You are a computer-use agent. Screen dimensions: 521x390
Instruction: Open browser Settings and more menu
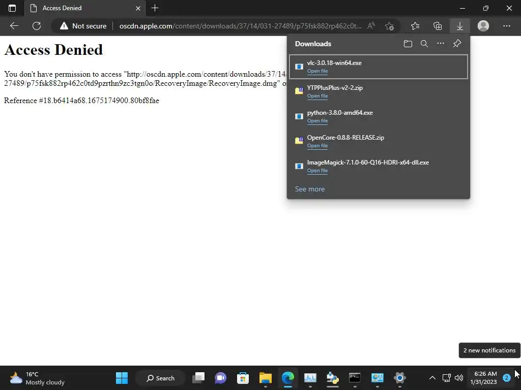[x=506, y=26]
